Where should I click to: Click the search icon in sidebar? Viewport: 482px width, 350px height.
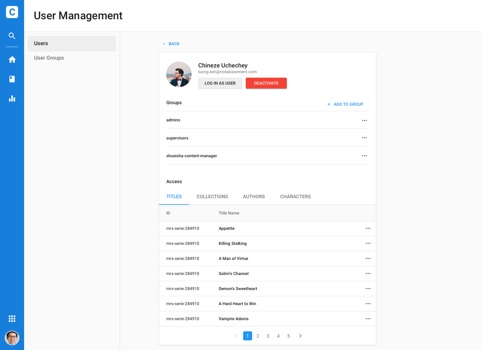12,36
